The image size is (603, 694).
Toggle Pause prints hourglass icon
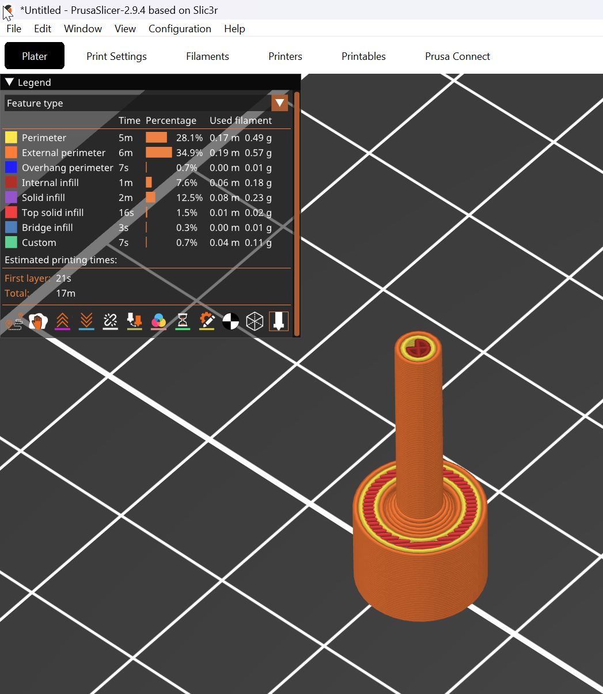[x=183, y=321]
